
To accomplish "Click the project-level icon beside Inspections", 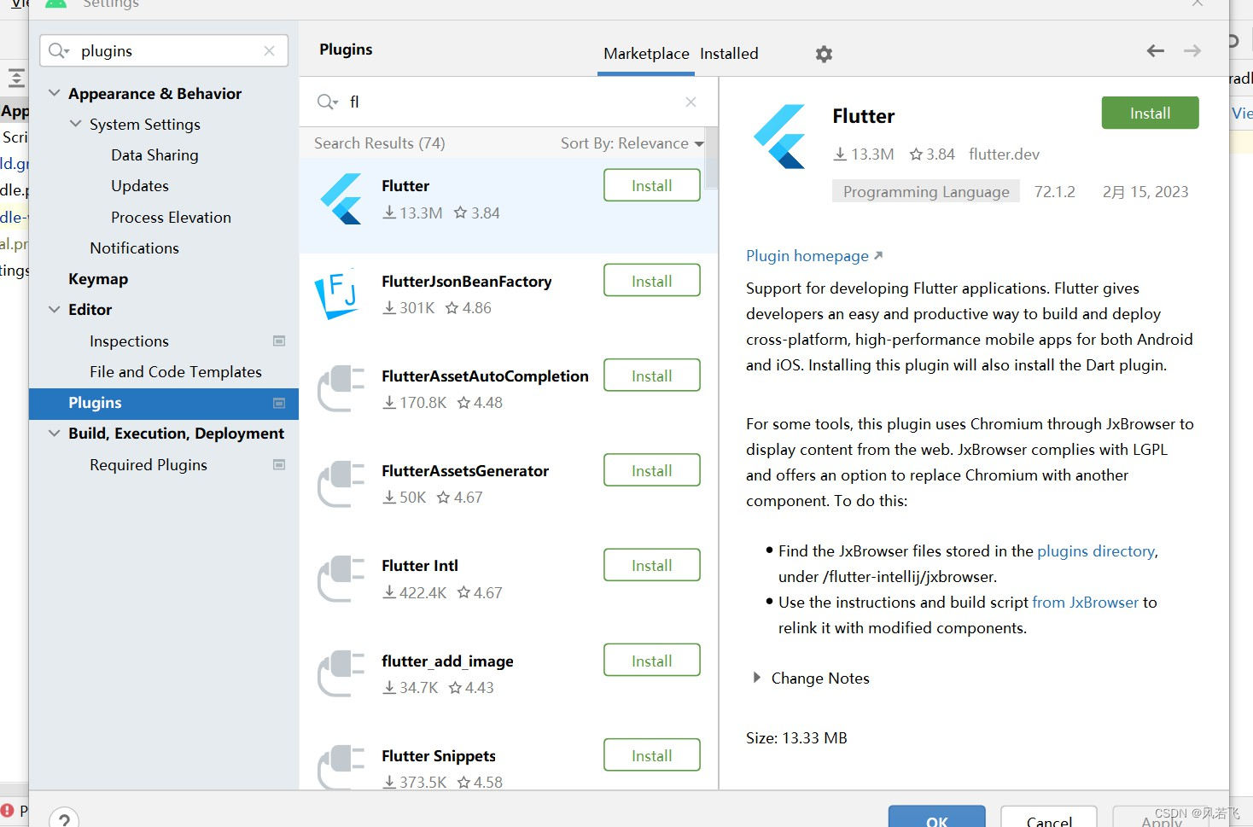I will [279, 341].
